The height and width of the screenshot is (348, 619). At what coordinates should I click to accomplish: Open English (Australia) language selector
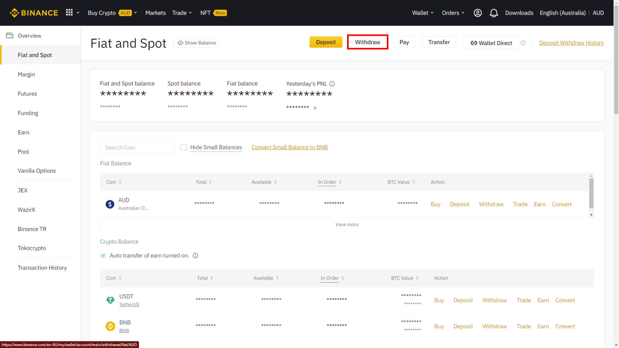tap(563, 13)
